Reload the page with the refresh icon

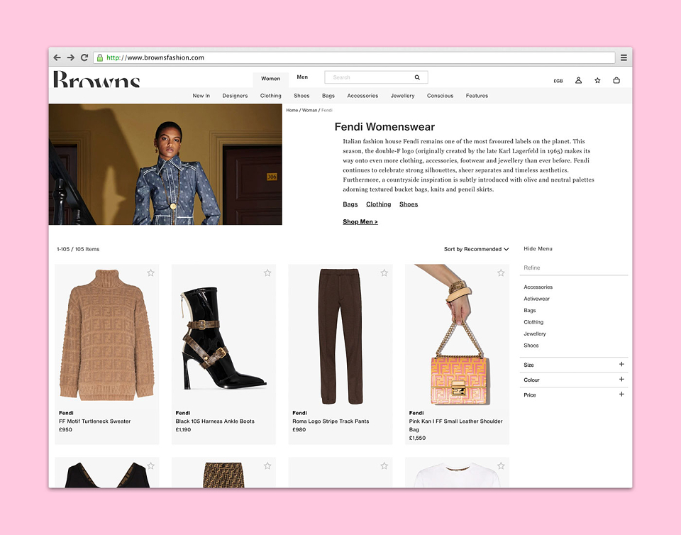point(84,57)
